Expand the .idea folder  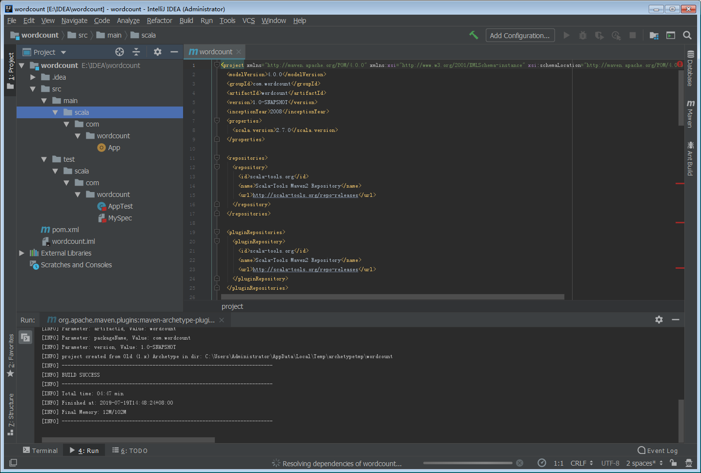[x=33, y=77]
